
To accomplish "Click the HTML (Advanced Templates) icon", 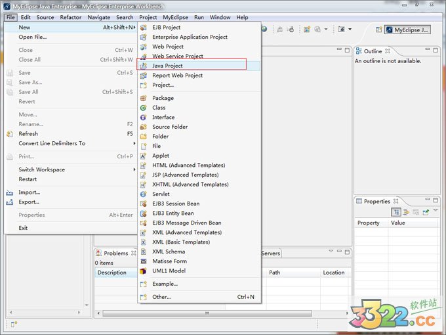I will coord(144,166).
